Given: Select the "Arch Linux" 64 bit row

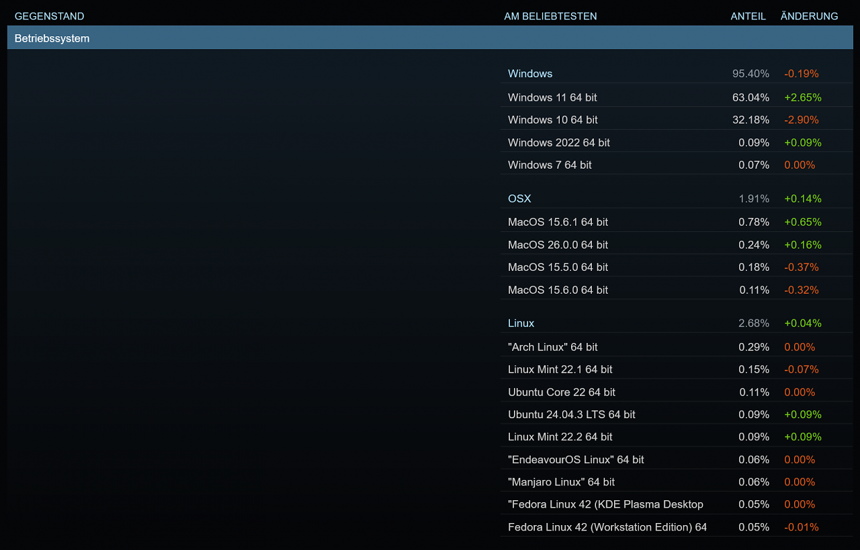Looking at the screenshot, I should [677, 347].
